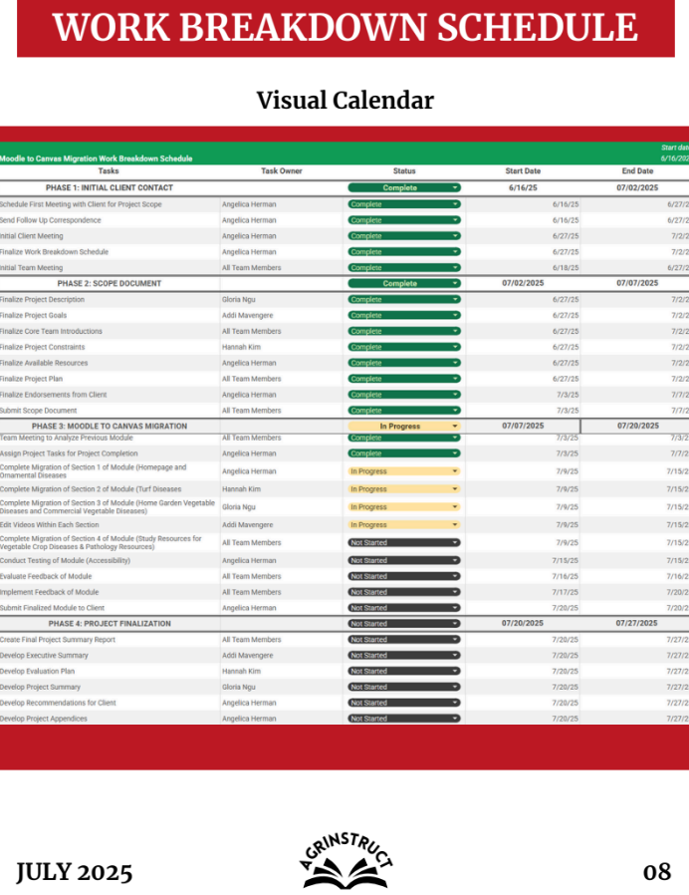
Task: Open status dropdown for Develop Project Appendices
Action: [x=404, y=719]
